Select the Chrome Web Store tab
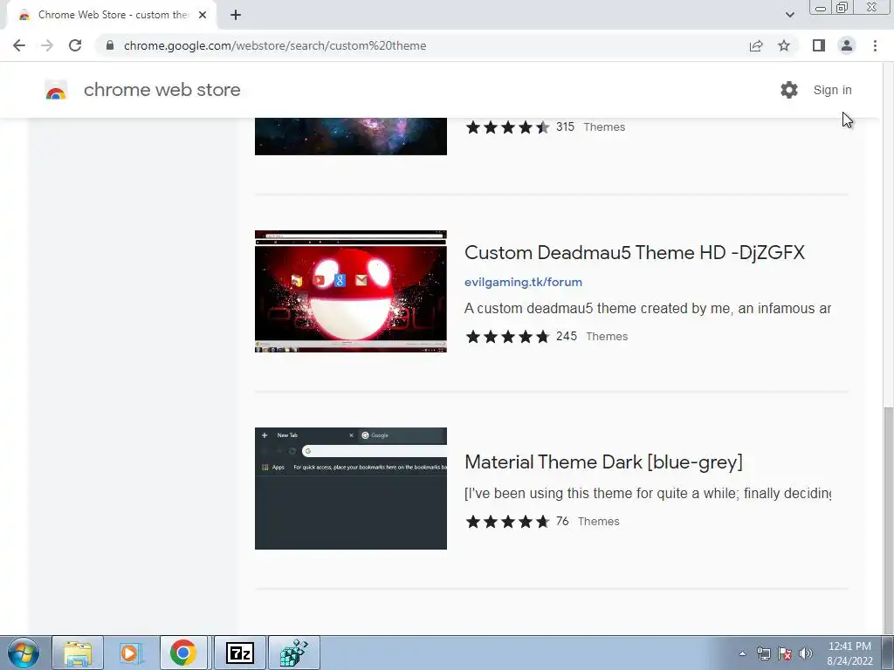 (111, 15)
